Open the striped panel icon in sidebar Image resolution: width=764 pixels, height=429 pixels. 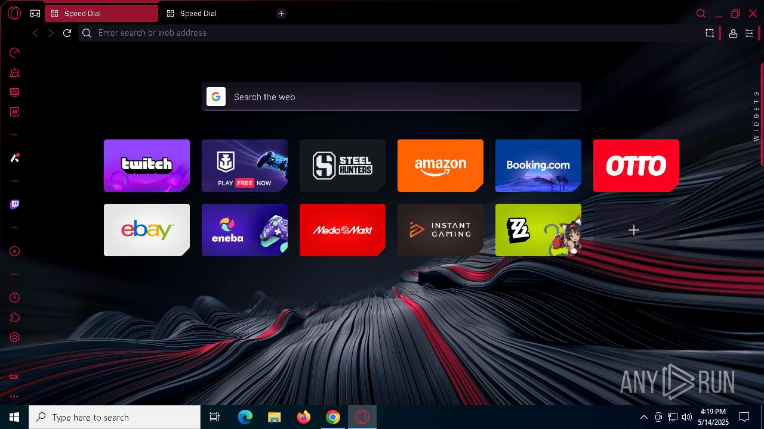pyautogui.click(x=15, y=92)
